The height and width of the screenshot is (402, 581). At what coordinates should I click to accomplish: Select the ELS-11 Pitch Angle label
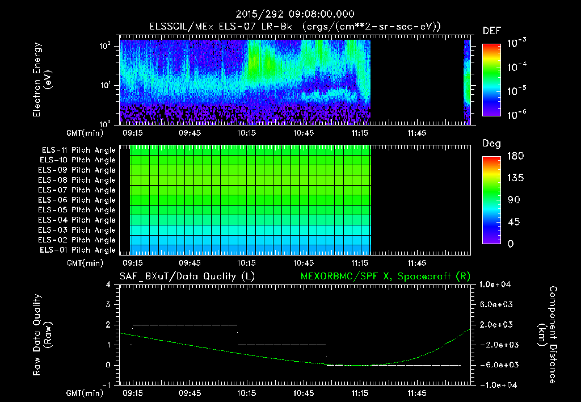click(x=78, y=150)
